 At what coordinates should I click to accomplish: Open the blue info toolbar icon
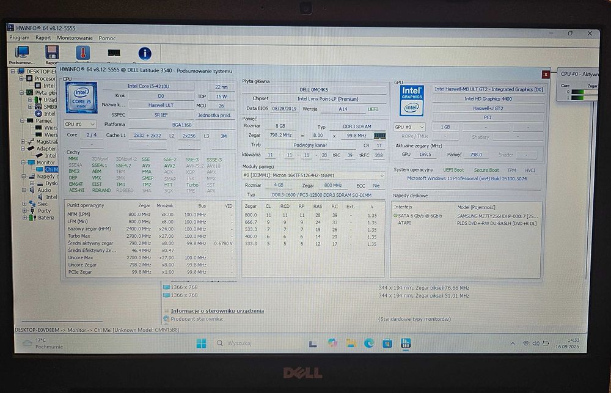(x=145, y=53)
